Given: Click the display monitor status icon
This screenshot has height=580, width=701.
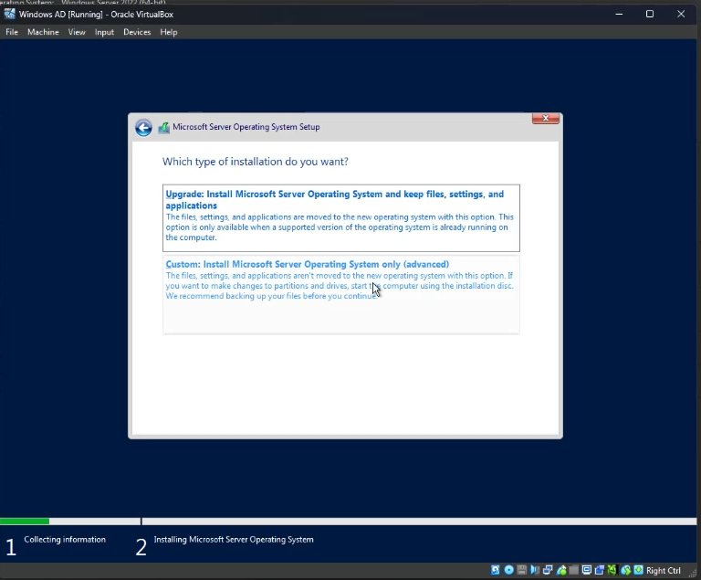Looking at the screenshot, I should pyautogui.click(x=587, y=570).
